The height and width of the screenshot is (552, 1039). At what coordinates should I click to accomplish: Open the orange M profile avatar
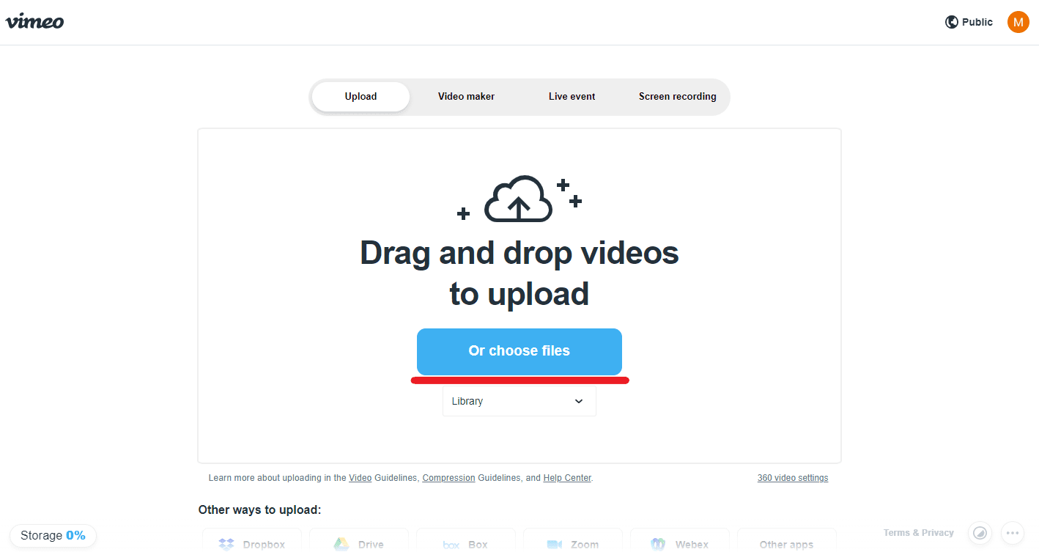tap(1018, 22)
